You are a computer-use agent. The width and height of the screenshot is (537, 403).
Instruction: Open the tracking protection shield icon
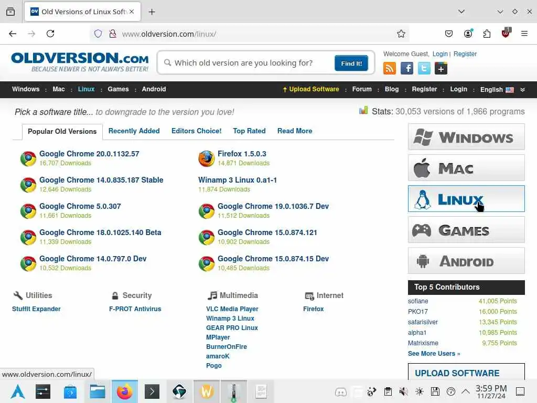click(x=98, y=34)
